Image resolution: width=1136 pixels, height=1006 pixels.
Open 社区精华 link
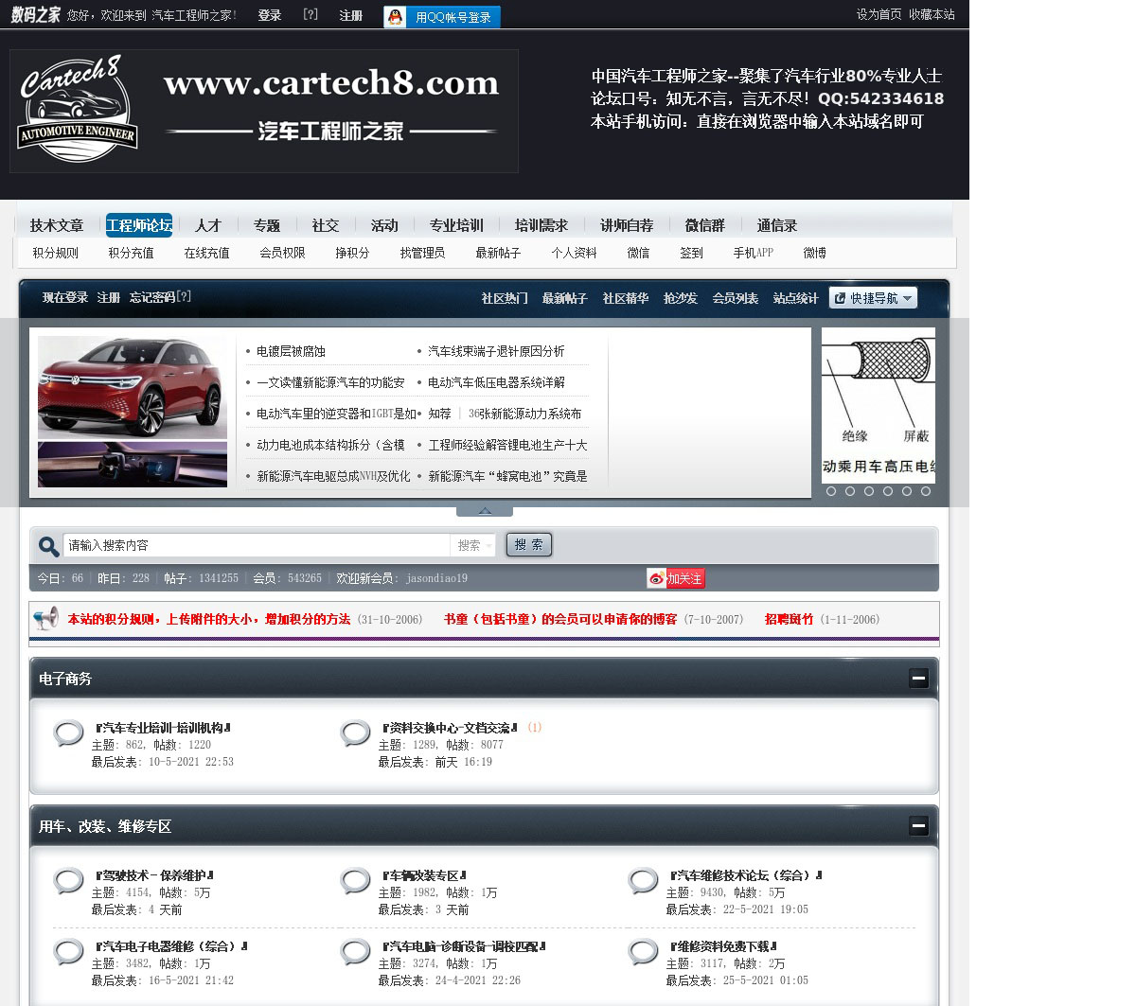(626, 298)
